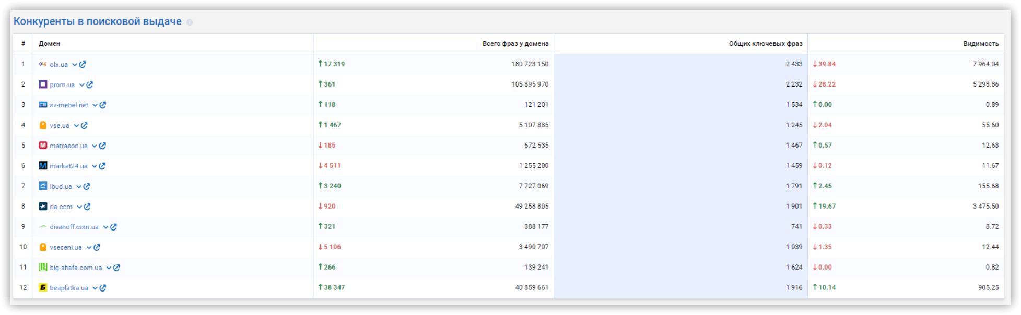This screenshot has height=315, width=1021.
Task: Expand the dropdown chevron beside divanoff.com.ua
Action: [x=105, y=227]
